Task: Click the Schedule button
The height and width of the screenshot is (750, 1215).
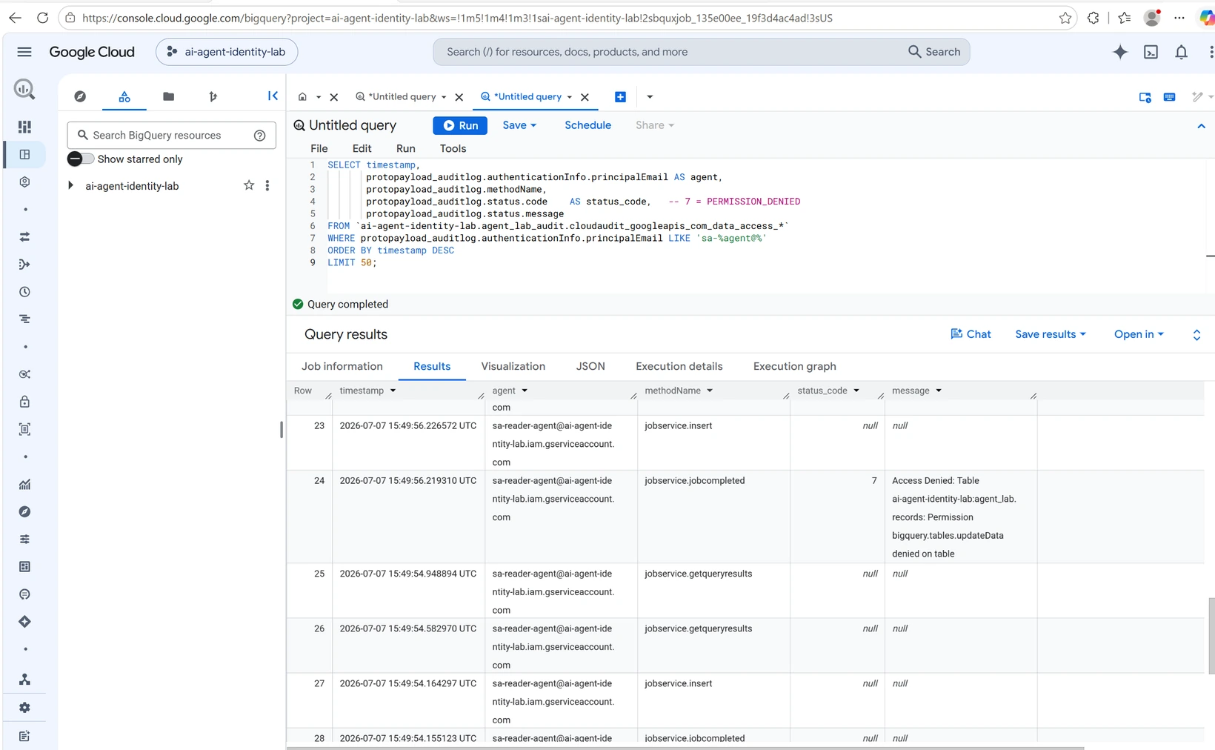Action: (587, 125)
